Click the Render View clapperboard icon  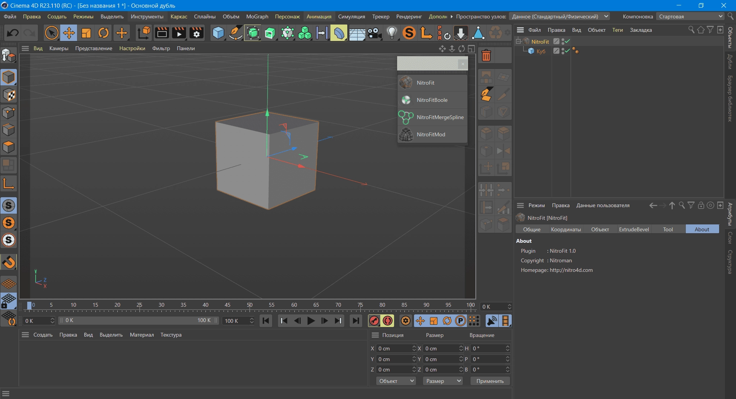(162, 33)
